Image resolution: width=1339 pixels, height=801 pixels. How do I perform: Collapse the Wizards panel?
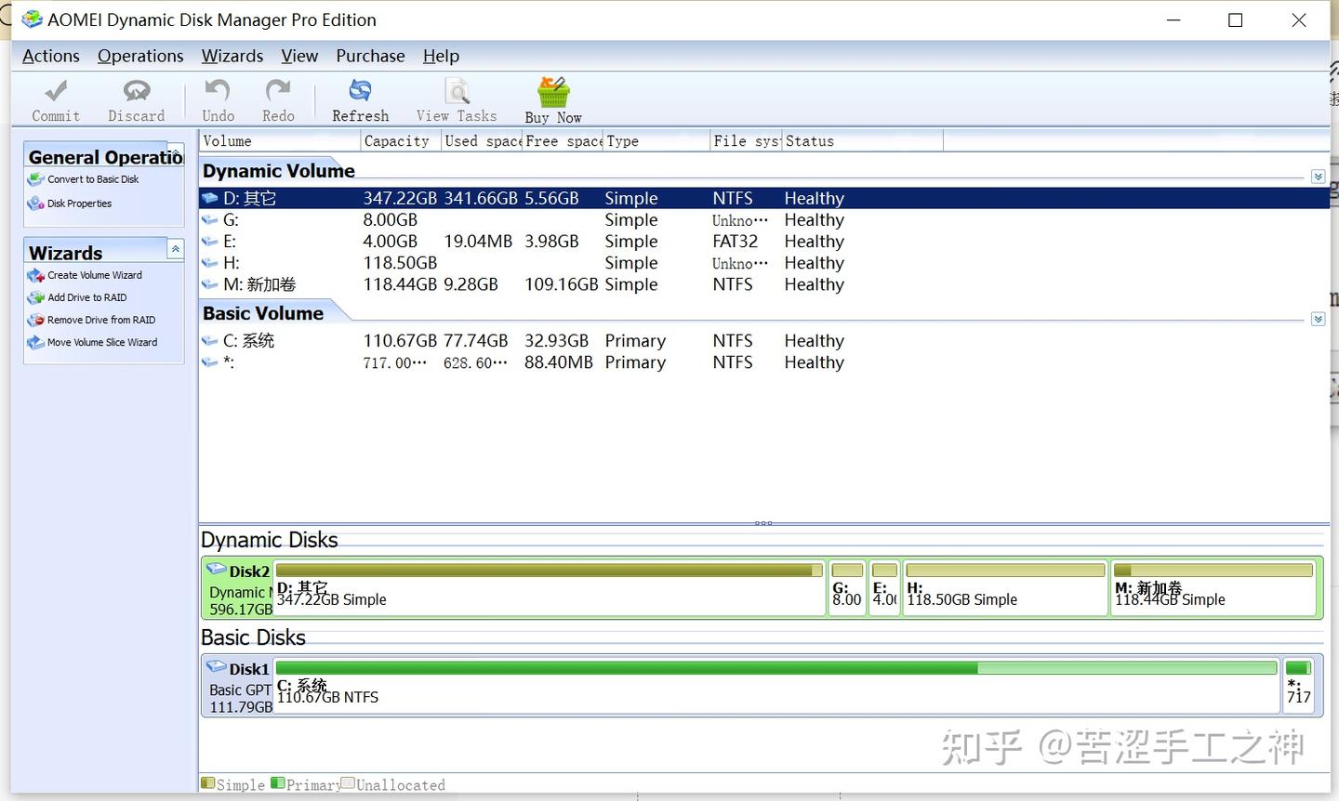pos(175,248)
